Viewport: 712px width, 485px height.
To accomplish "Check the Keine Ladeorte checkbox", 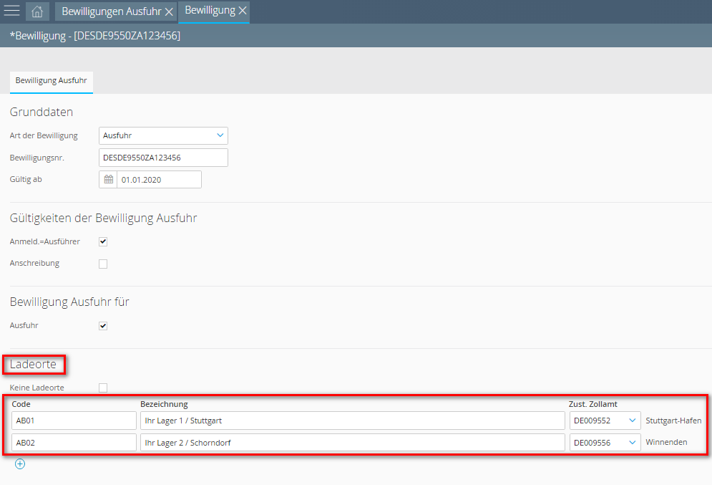I will [103, 388].
